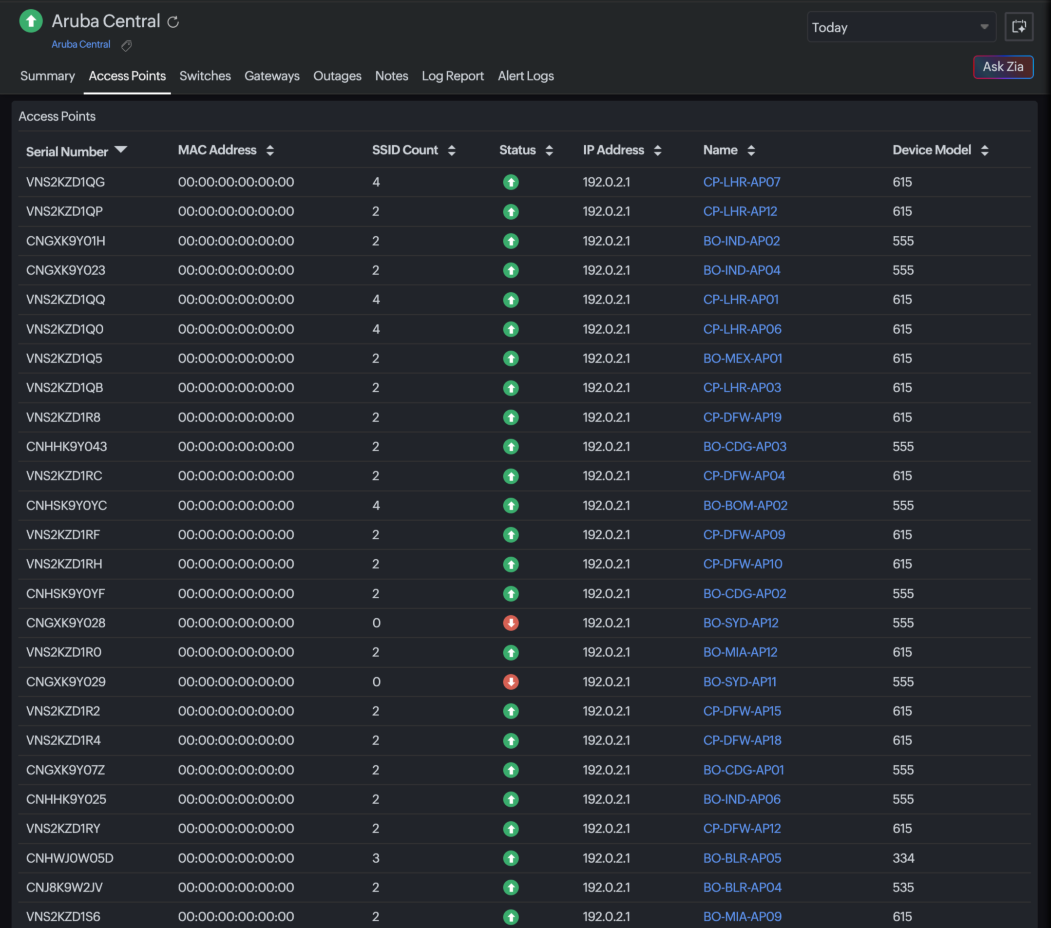
Task: Click red down status icon for BO-SYD-AP12
Action: click(511, 623)
